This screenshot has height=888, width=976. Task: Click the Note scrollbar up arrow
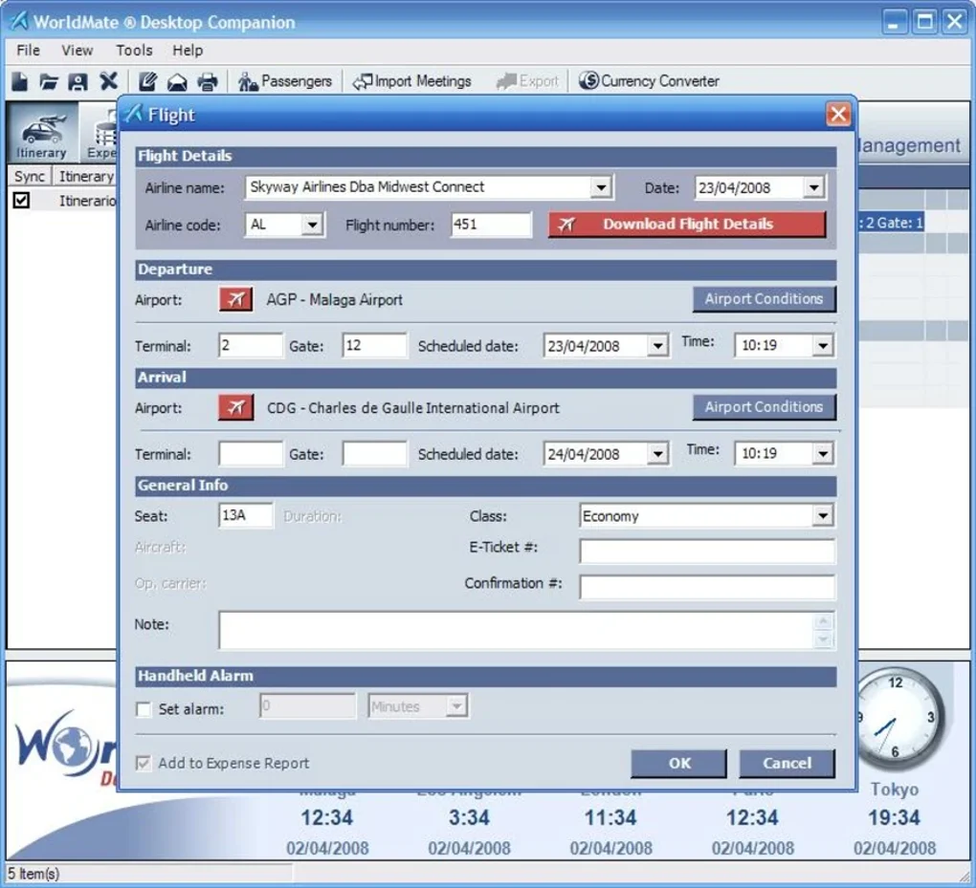[x=823, y=621]
